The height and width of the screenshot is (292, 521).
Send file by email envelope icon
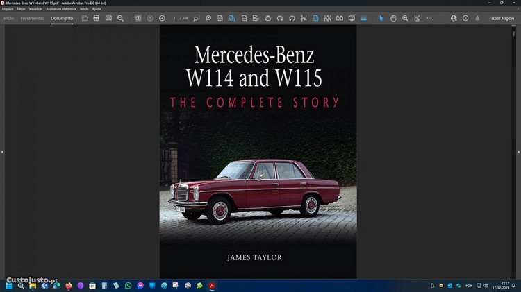[x=108, y=18]
